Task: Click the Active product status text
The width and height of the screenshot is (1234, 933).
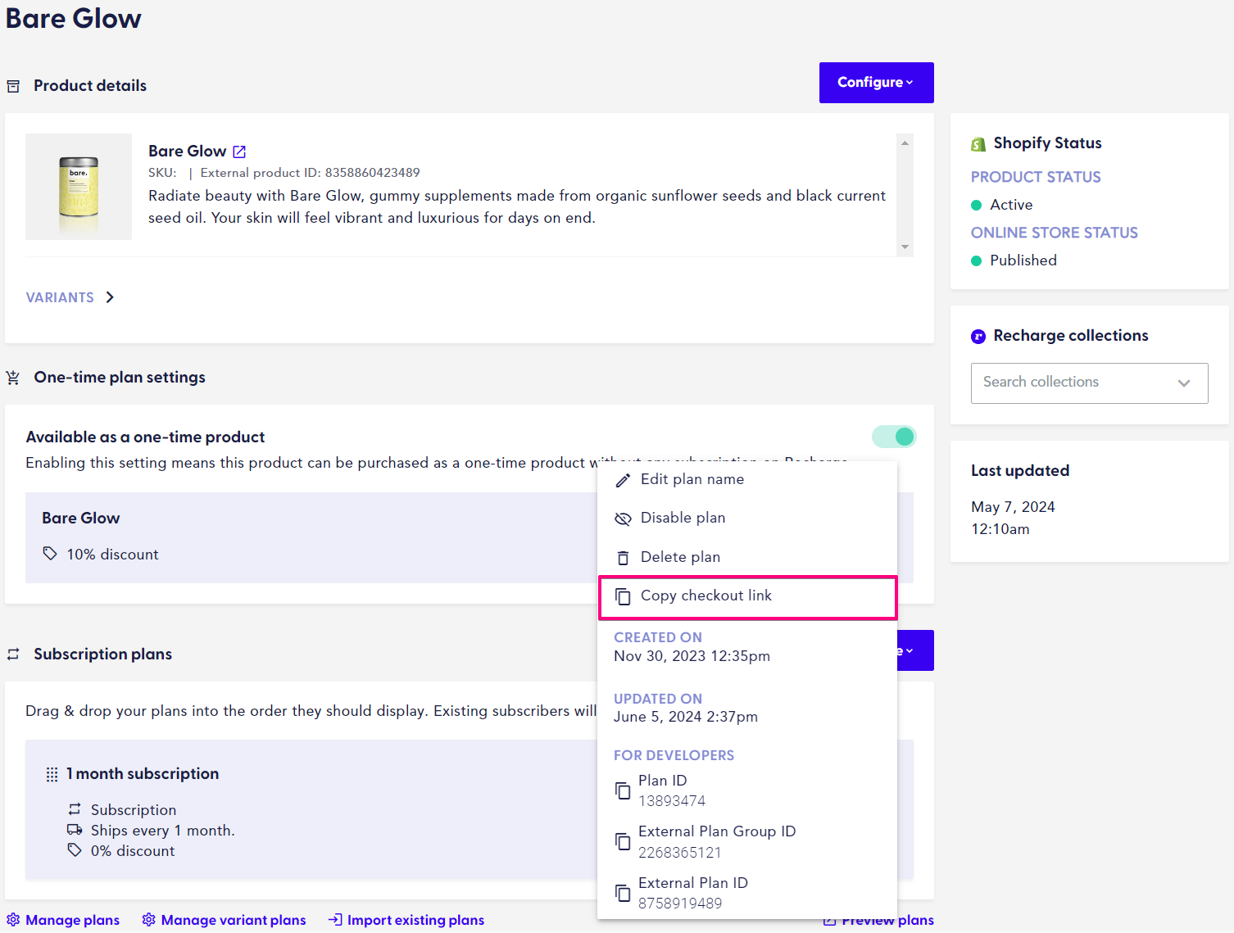Action: [1011, 205]
